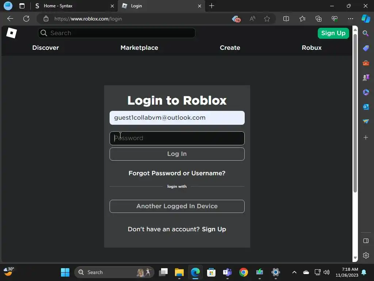Open File Explorer from taskbar
The width and height of the screenshot is (374, 281).
click(x=179, y=272)
